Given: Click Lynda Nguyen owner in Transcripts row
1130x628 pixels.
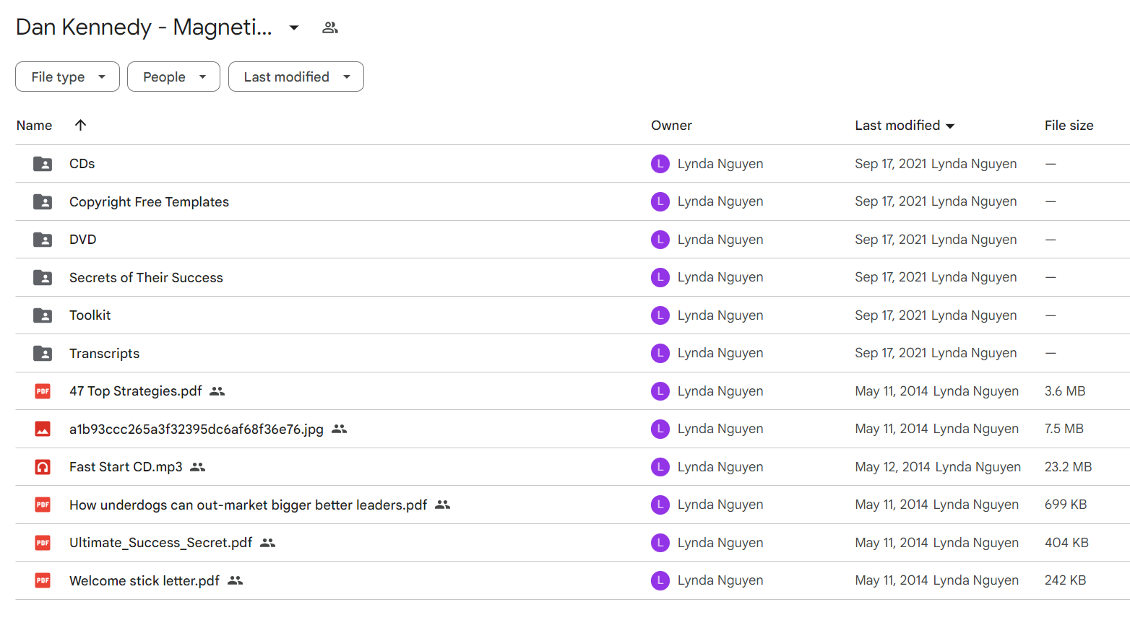Looking at the screenshot, I should (720, 353).
